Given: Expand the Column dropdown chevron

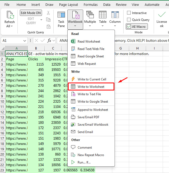Looking at the screenshot, I should click(115, 26).
